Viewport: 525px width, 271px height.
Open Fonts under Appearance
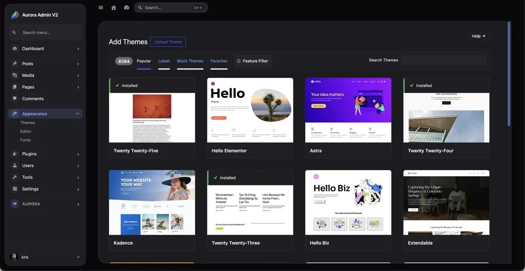[26, 140]
